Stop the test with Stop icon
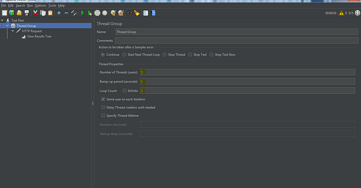This screenshot has height=188, width=361. tap(97, 13)
